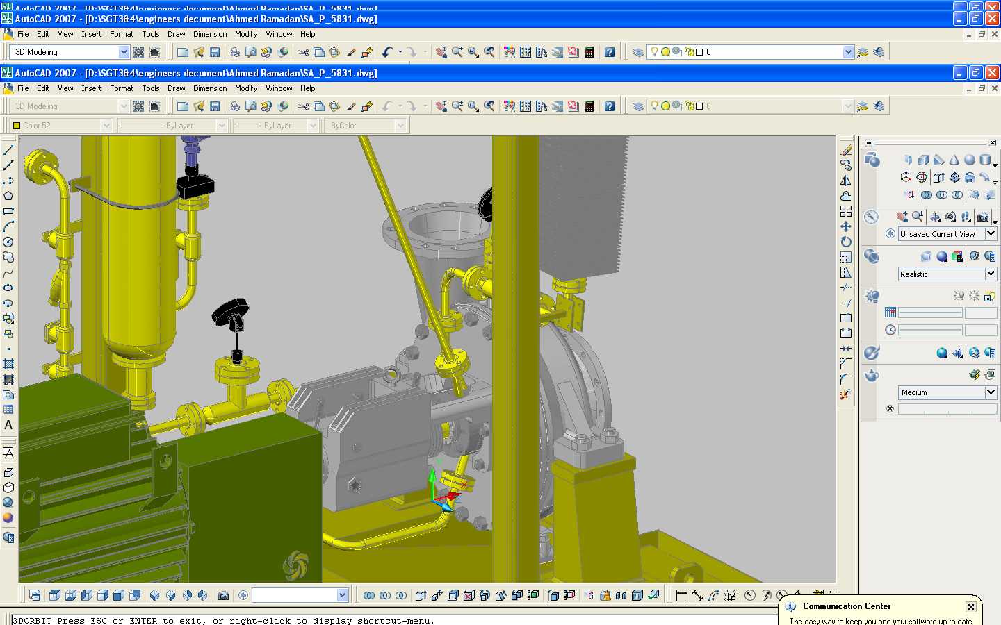Click Match Properties brush in back window toolbar
Image resolution: width=1001 pixels, height=625 pixels.
tap(351, 52)
